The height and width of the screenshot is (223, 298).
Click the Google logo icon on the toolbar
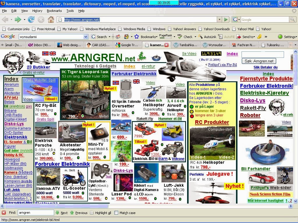click(8, 37)
